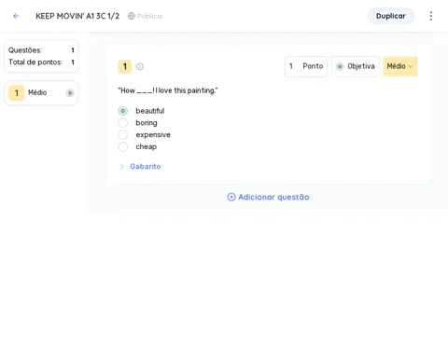
Task: Click the radio icon in Objetiva box
Action: coord(340,66)
